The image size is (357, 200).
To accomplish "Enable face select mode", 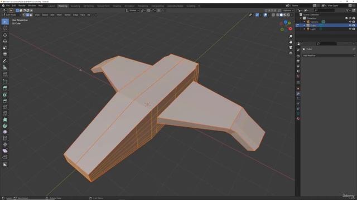I will pos(31,15).
